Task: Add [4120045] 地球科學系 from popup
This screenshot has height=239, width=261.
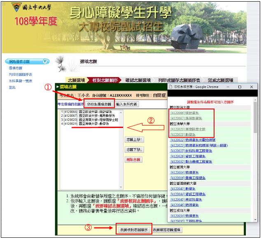Action: [186, 199]
